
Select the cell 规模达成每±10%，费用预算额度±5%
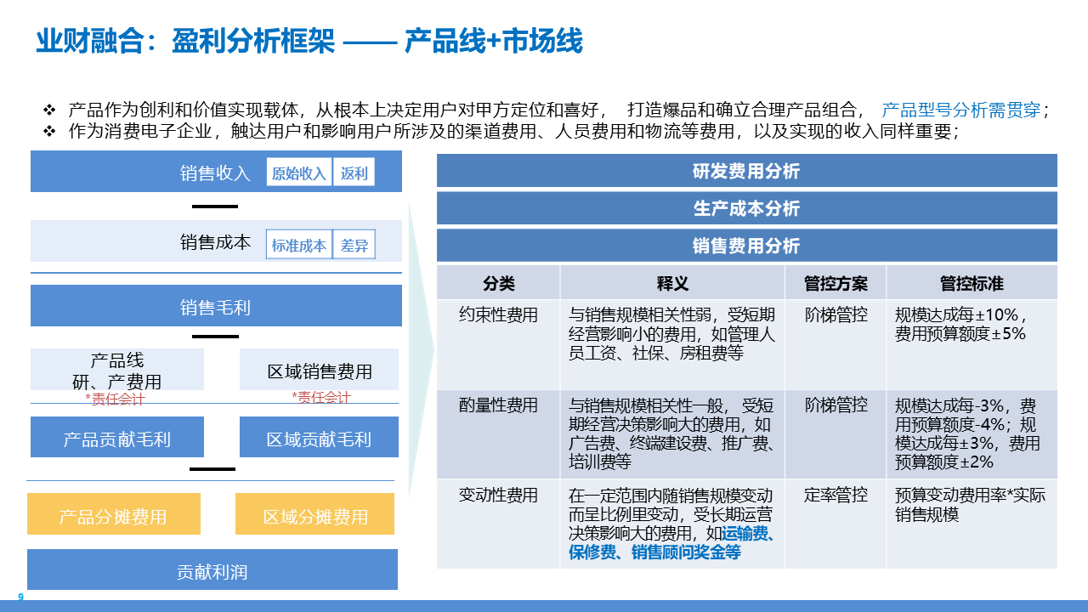pos(972,344)
